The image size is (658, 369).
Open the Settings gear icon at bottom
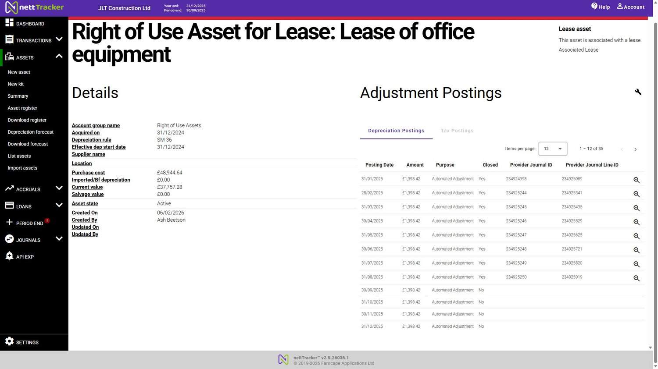point(9,342)
